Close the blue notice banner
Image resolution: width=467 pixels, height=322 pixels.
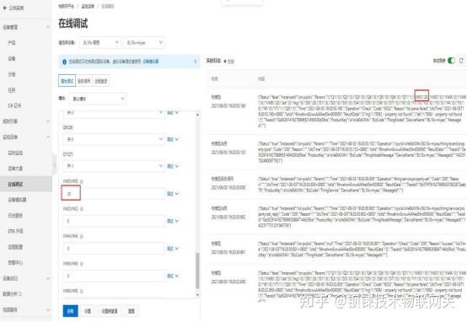(x=196, y=62)
